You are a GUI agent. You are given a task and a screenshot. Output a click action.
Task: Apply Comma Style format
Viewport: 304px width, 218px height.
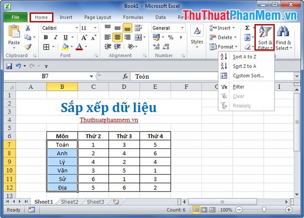181,37
